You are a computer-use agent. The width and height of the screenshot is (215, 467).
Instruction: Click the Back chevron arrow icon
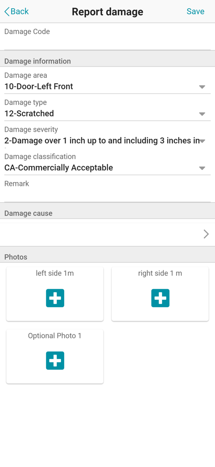point(7,12)
